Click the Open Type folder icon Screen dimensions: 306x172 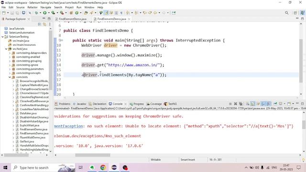pos(86,13)
